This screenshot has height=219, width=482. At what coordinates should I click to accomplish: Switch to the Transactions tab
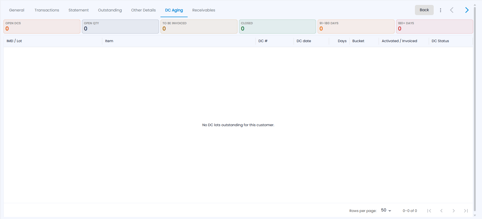click(47, 10)
